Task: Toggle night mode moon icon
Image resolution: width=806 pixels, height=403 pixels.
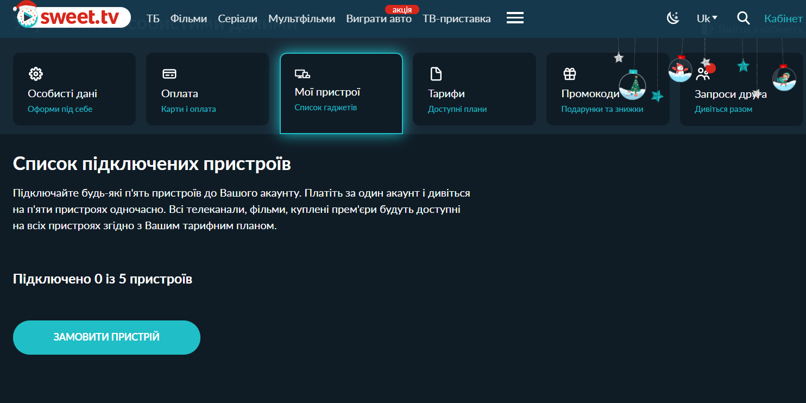Action: (673, 18)
